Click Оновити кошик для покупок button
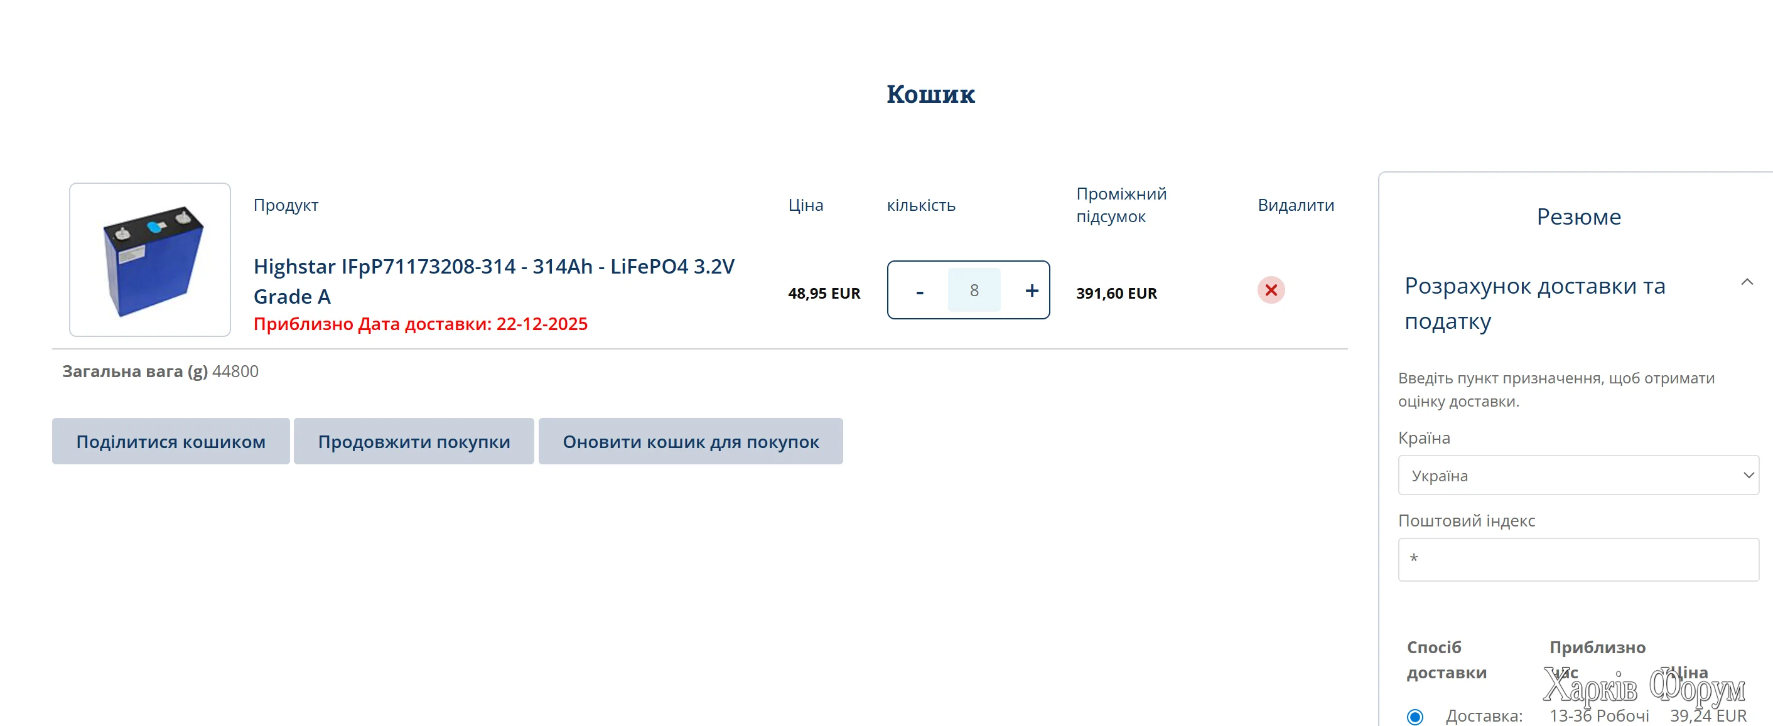 coord(691,442)
